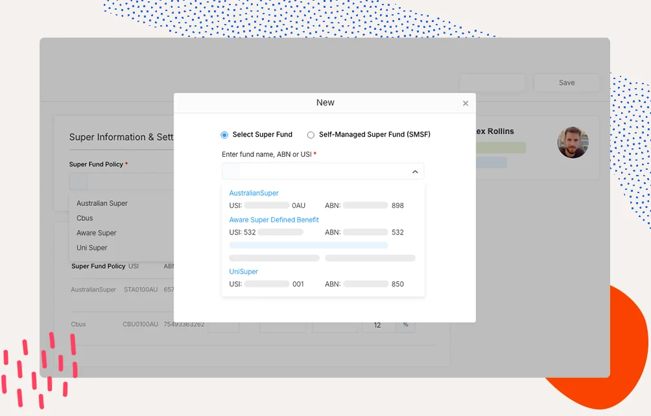Image resolution: width=651 pixels, height=416 pixels.
Task: Open Alex Rollins' profile photo
Action: coord(573,143)
